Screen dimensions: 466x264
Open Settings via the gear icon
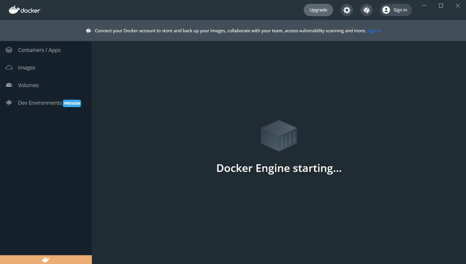pyautogui.click(x=347, y=10)
